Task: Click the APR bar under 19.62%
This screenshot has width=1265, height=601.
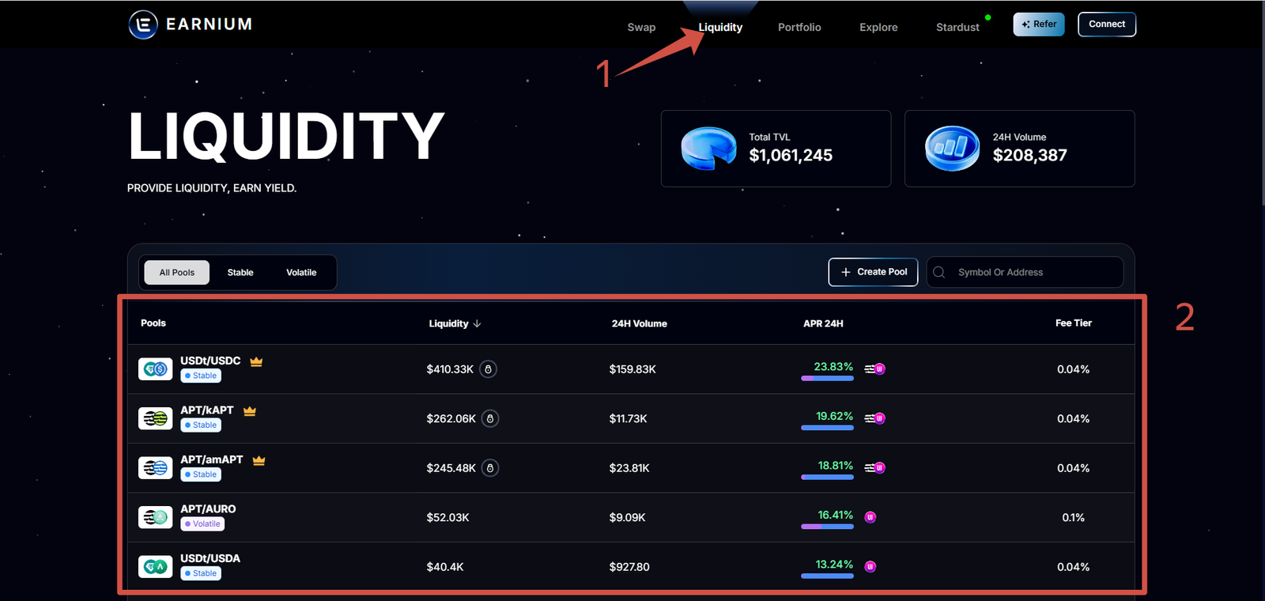Action: point(827,428)
